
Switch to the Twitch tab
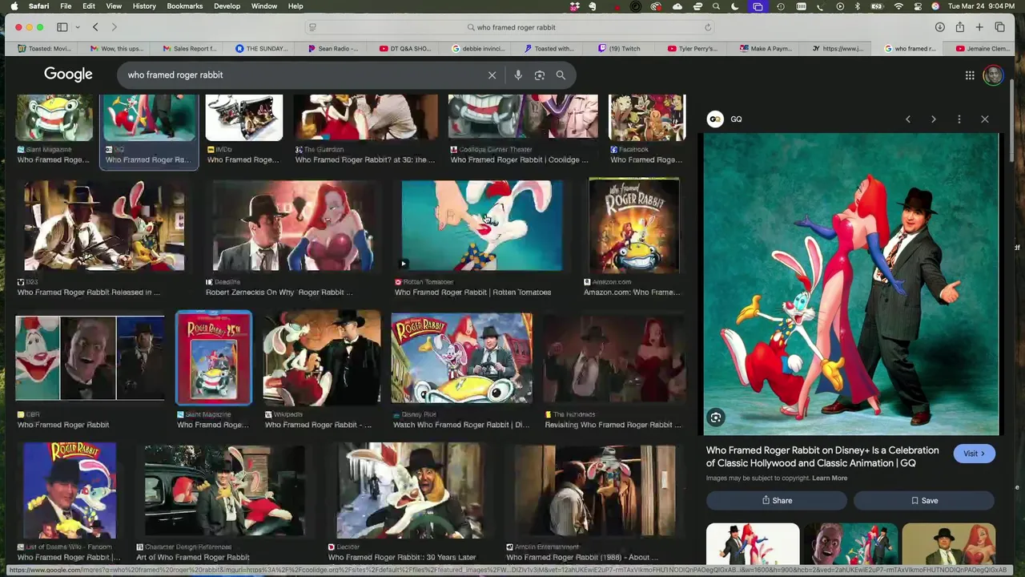point(619,49)
